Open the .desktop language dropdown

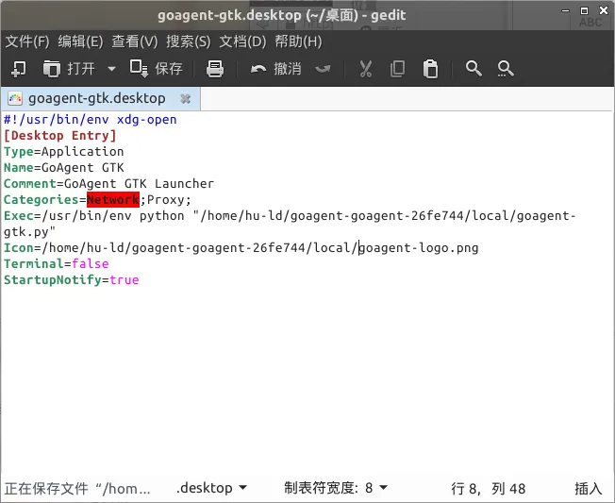click(211, 488)
